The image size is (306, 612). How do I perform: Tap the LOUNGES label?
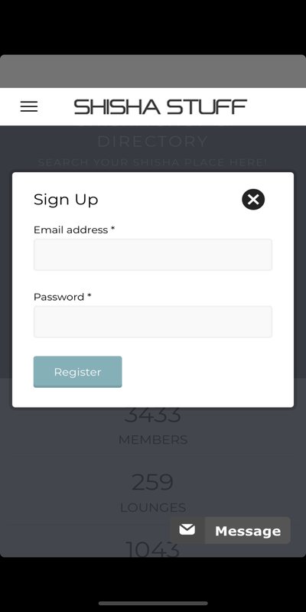(152, 507)
